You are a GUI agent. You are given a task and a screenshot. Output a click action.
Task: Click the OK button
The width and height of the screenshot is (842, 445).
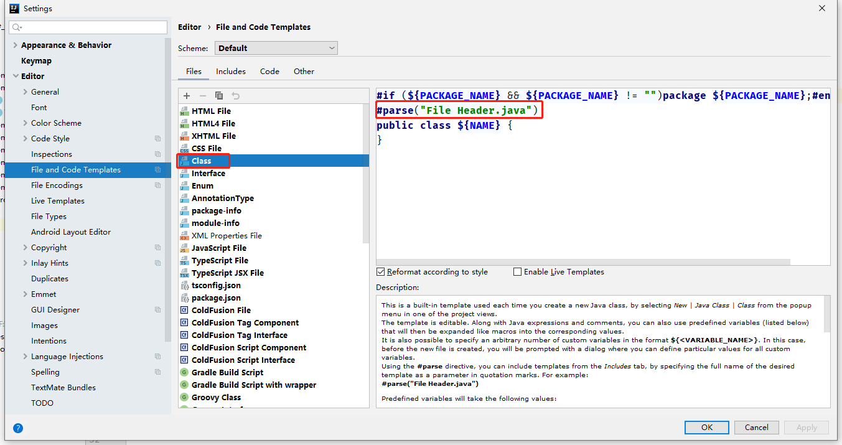click(x=706, y=428)
